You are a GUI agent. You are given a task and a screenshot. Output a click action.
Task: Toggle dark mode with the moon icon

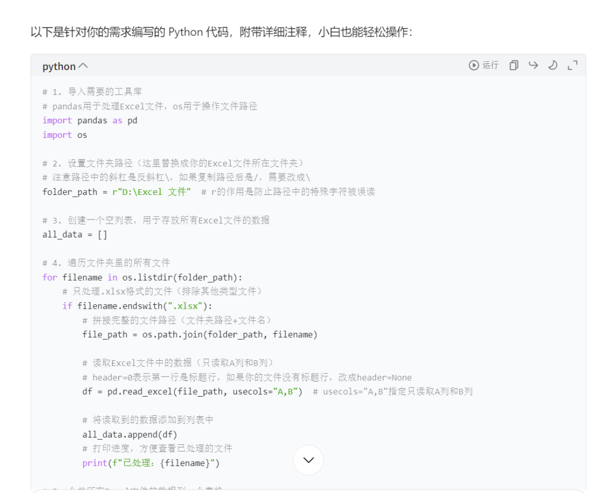[552, 65]
